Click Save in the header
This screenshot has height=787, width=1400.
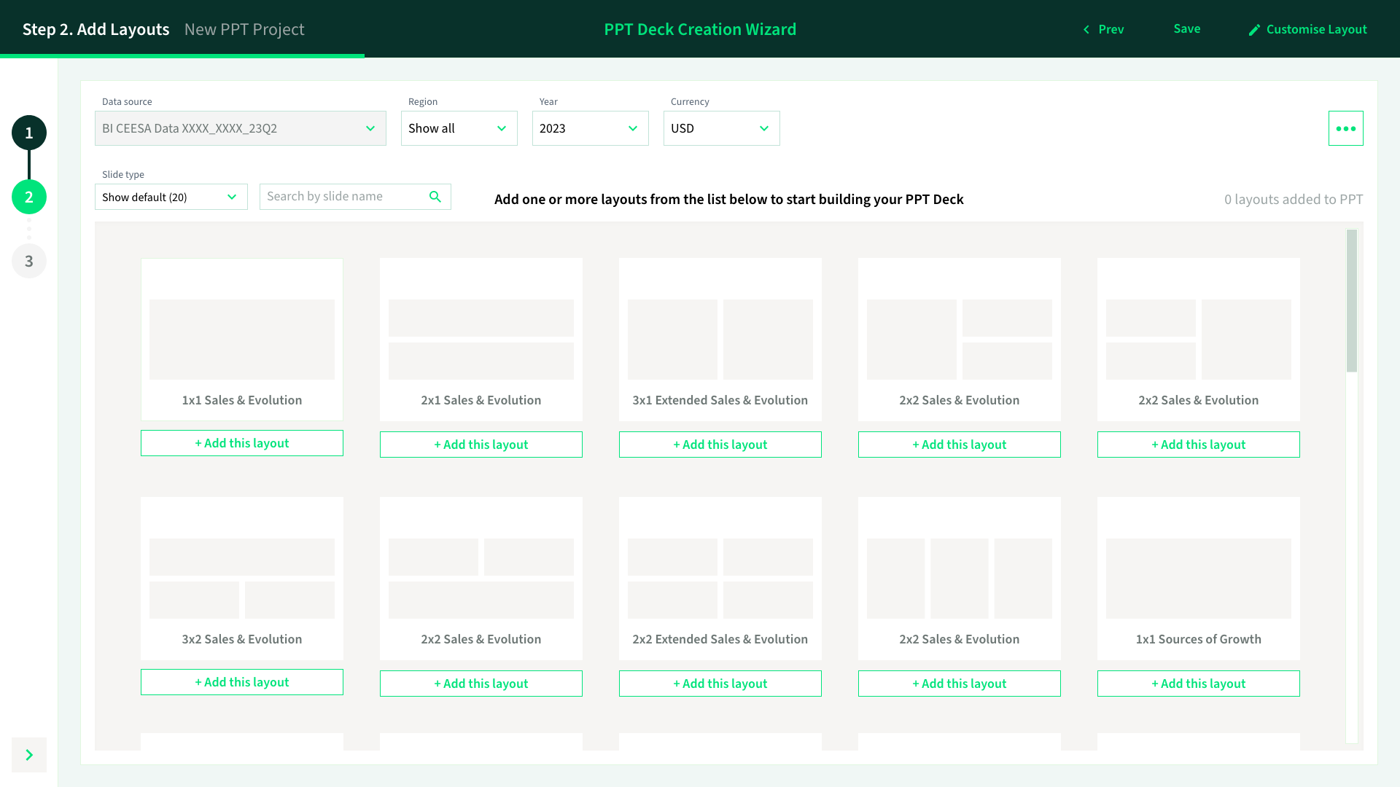point(1186,29)
